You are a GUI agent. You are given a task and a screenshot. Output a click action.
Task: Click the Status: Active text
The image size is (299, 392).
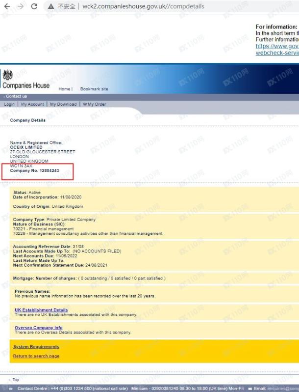tap(26, 193)
